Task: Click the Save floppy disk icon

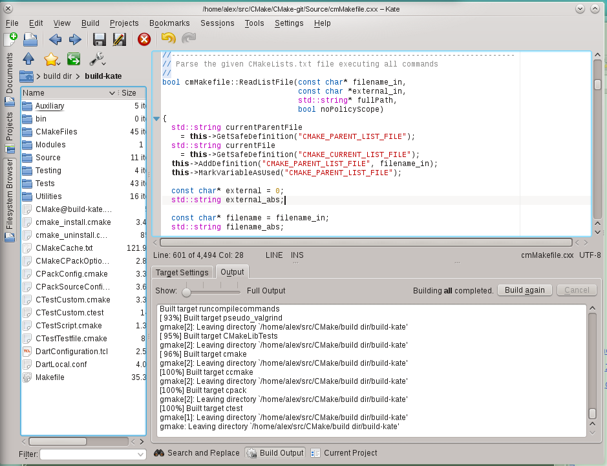Action: pyautogui.click(x=99, y=39)
